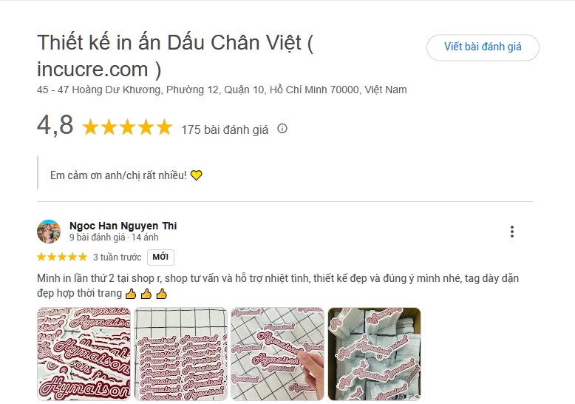Click the first thumbs-up emoji in review text
The image size is (575, 404).
pos(131,294)
